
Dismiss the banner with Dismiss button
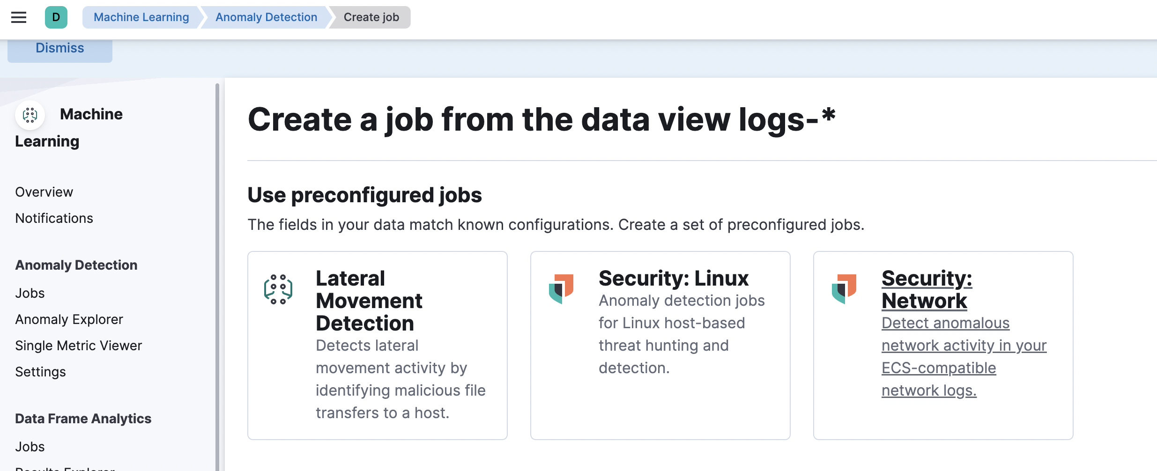point(60,49)
